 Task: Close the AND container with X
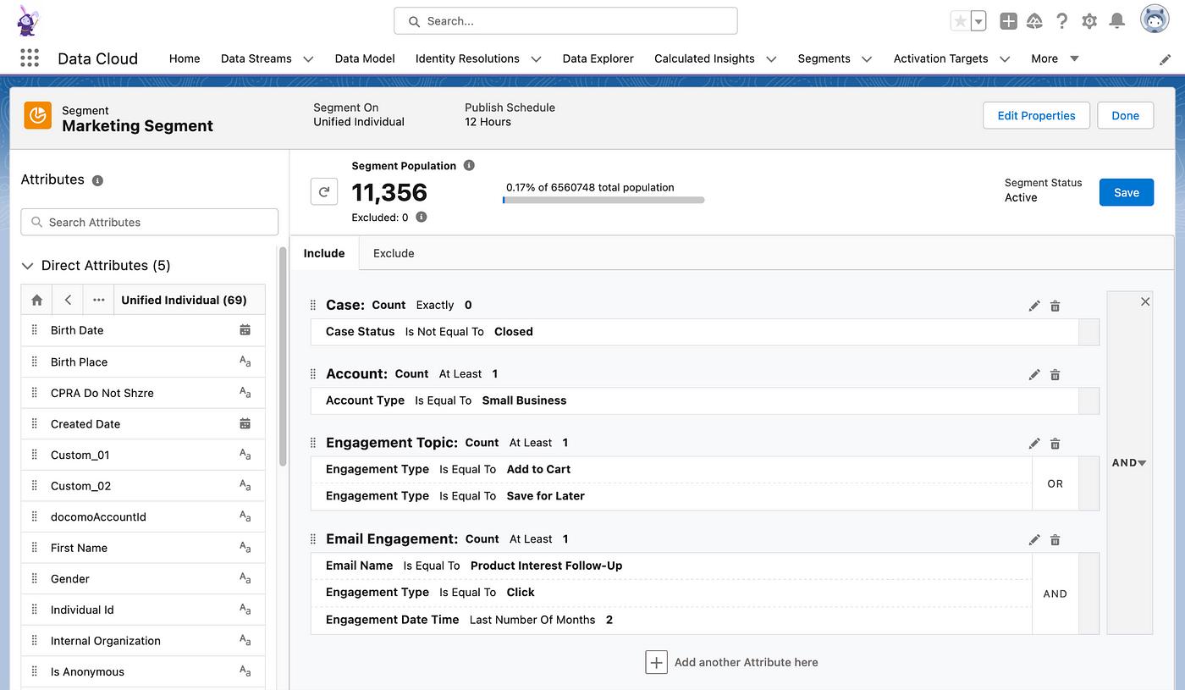(1145, 301)
